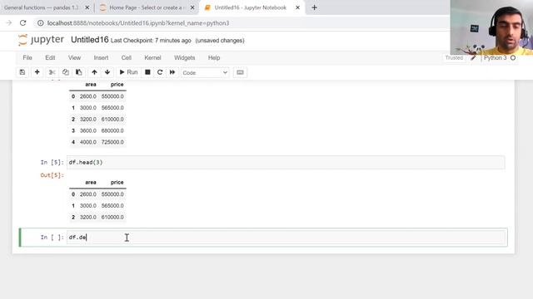Open the command palette keyboard icon

pos(240,72)
